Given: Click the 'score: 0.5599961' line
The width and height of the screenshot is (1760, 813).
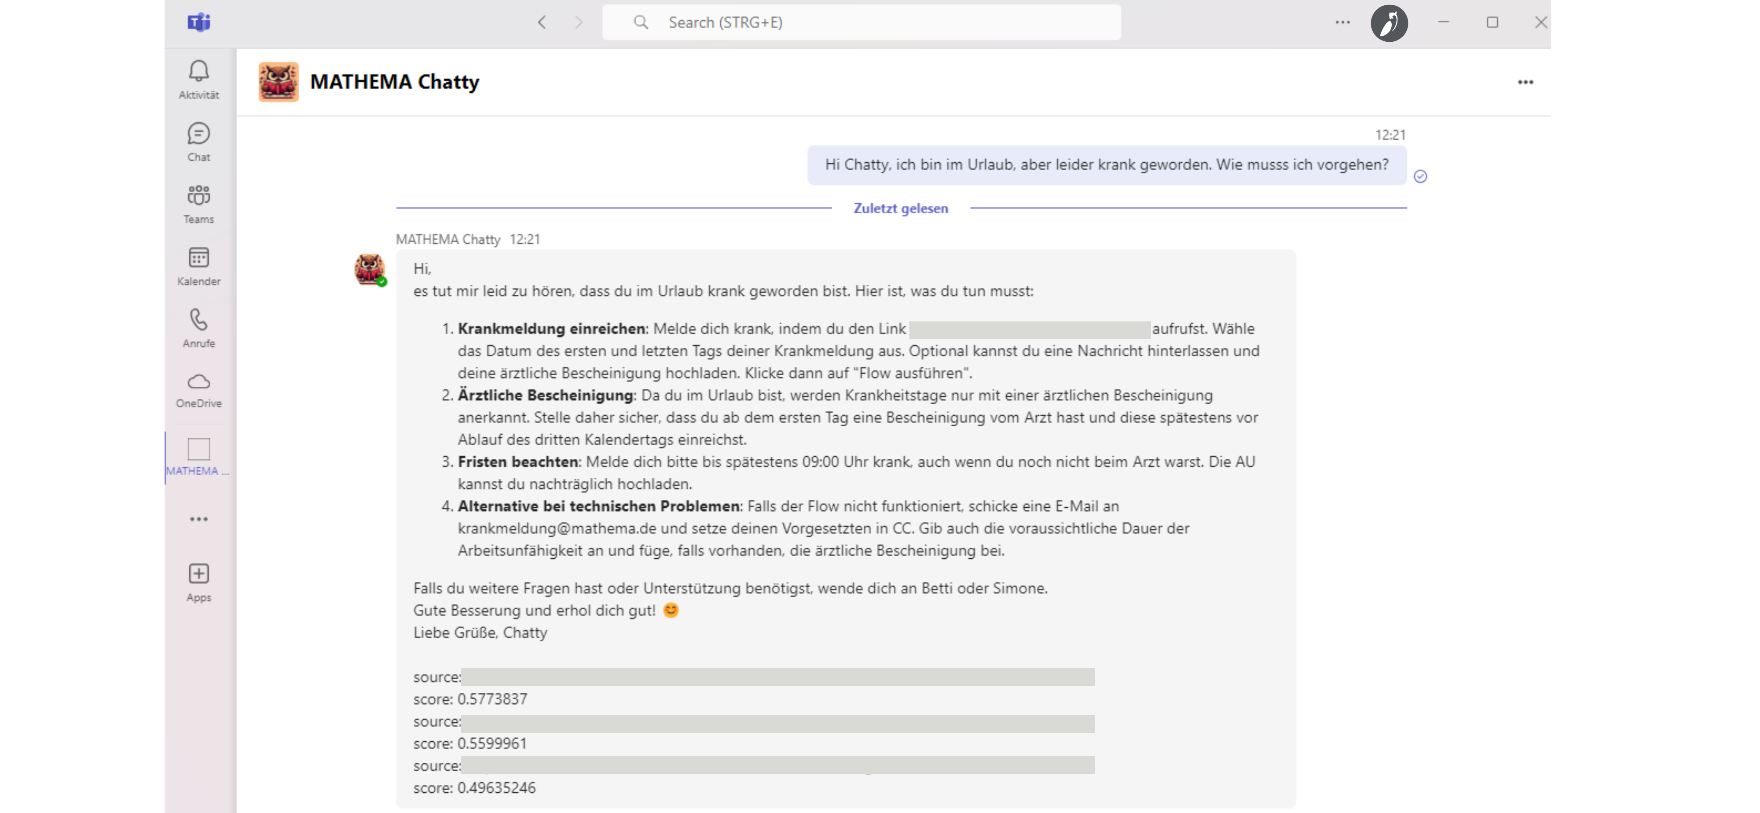Looking at the screenshot, I should 470,743.
